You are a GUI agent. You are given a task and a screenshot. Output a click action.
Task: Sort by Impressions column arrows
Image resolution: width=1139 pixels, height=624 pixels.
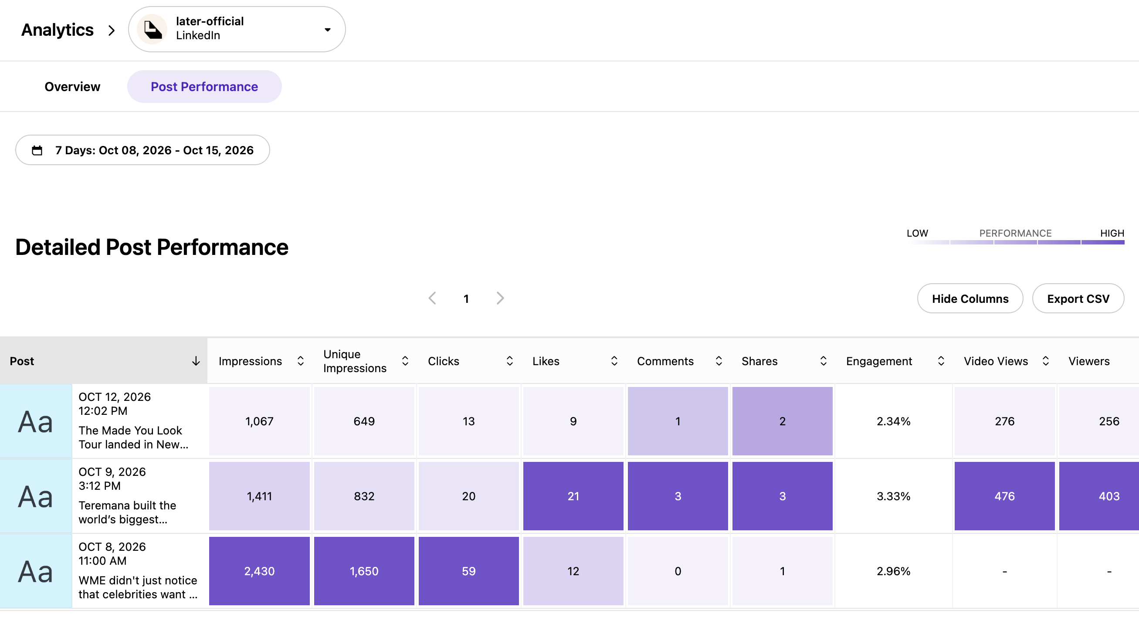[x=301, y=361]
